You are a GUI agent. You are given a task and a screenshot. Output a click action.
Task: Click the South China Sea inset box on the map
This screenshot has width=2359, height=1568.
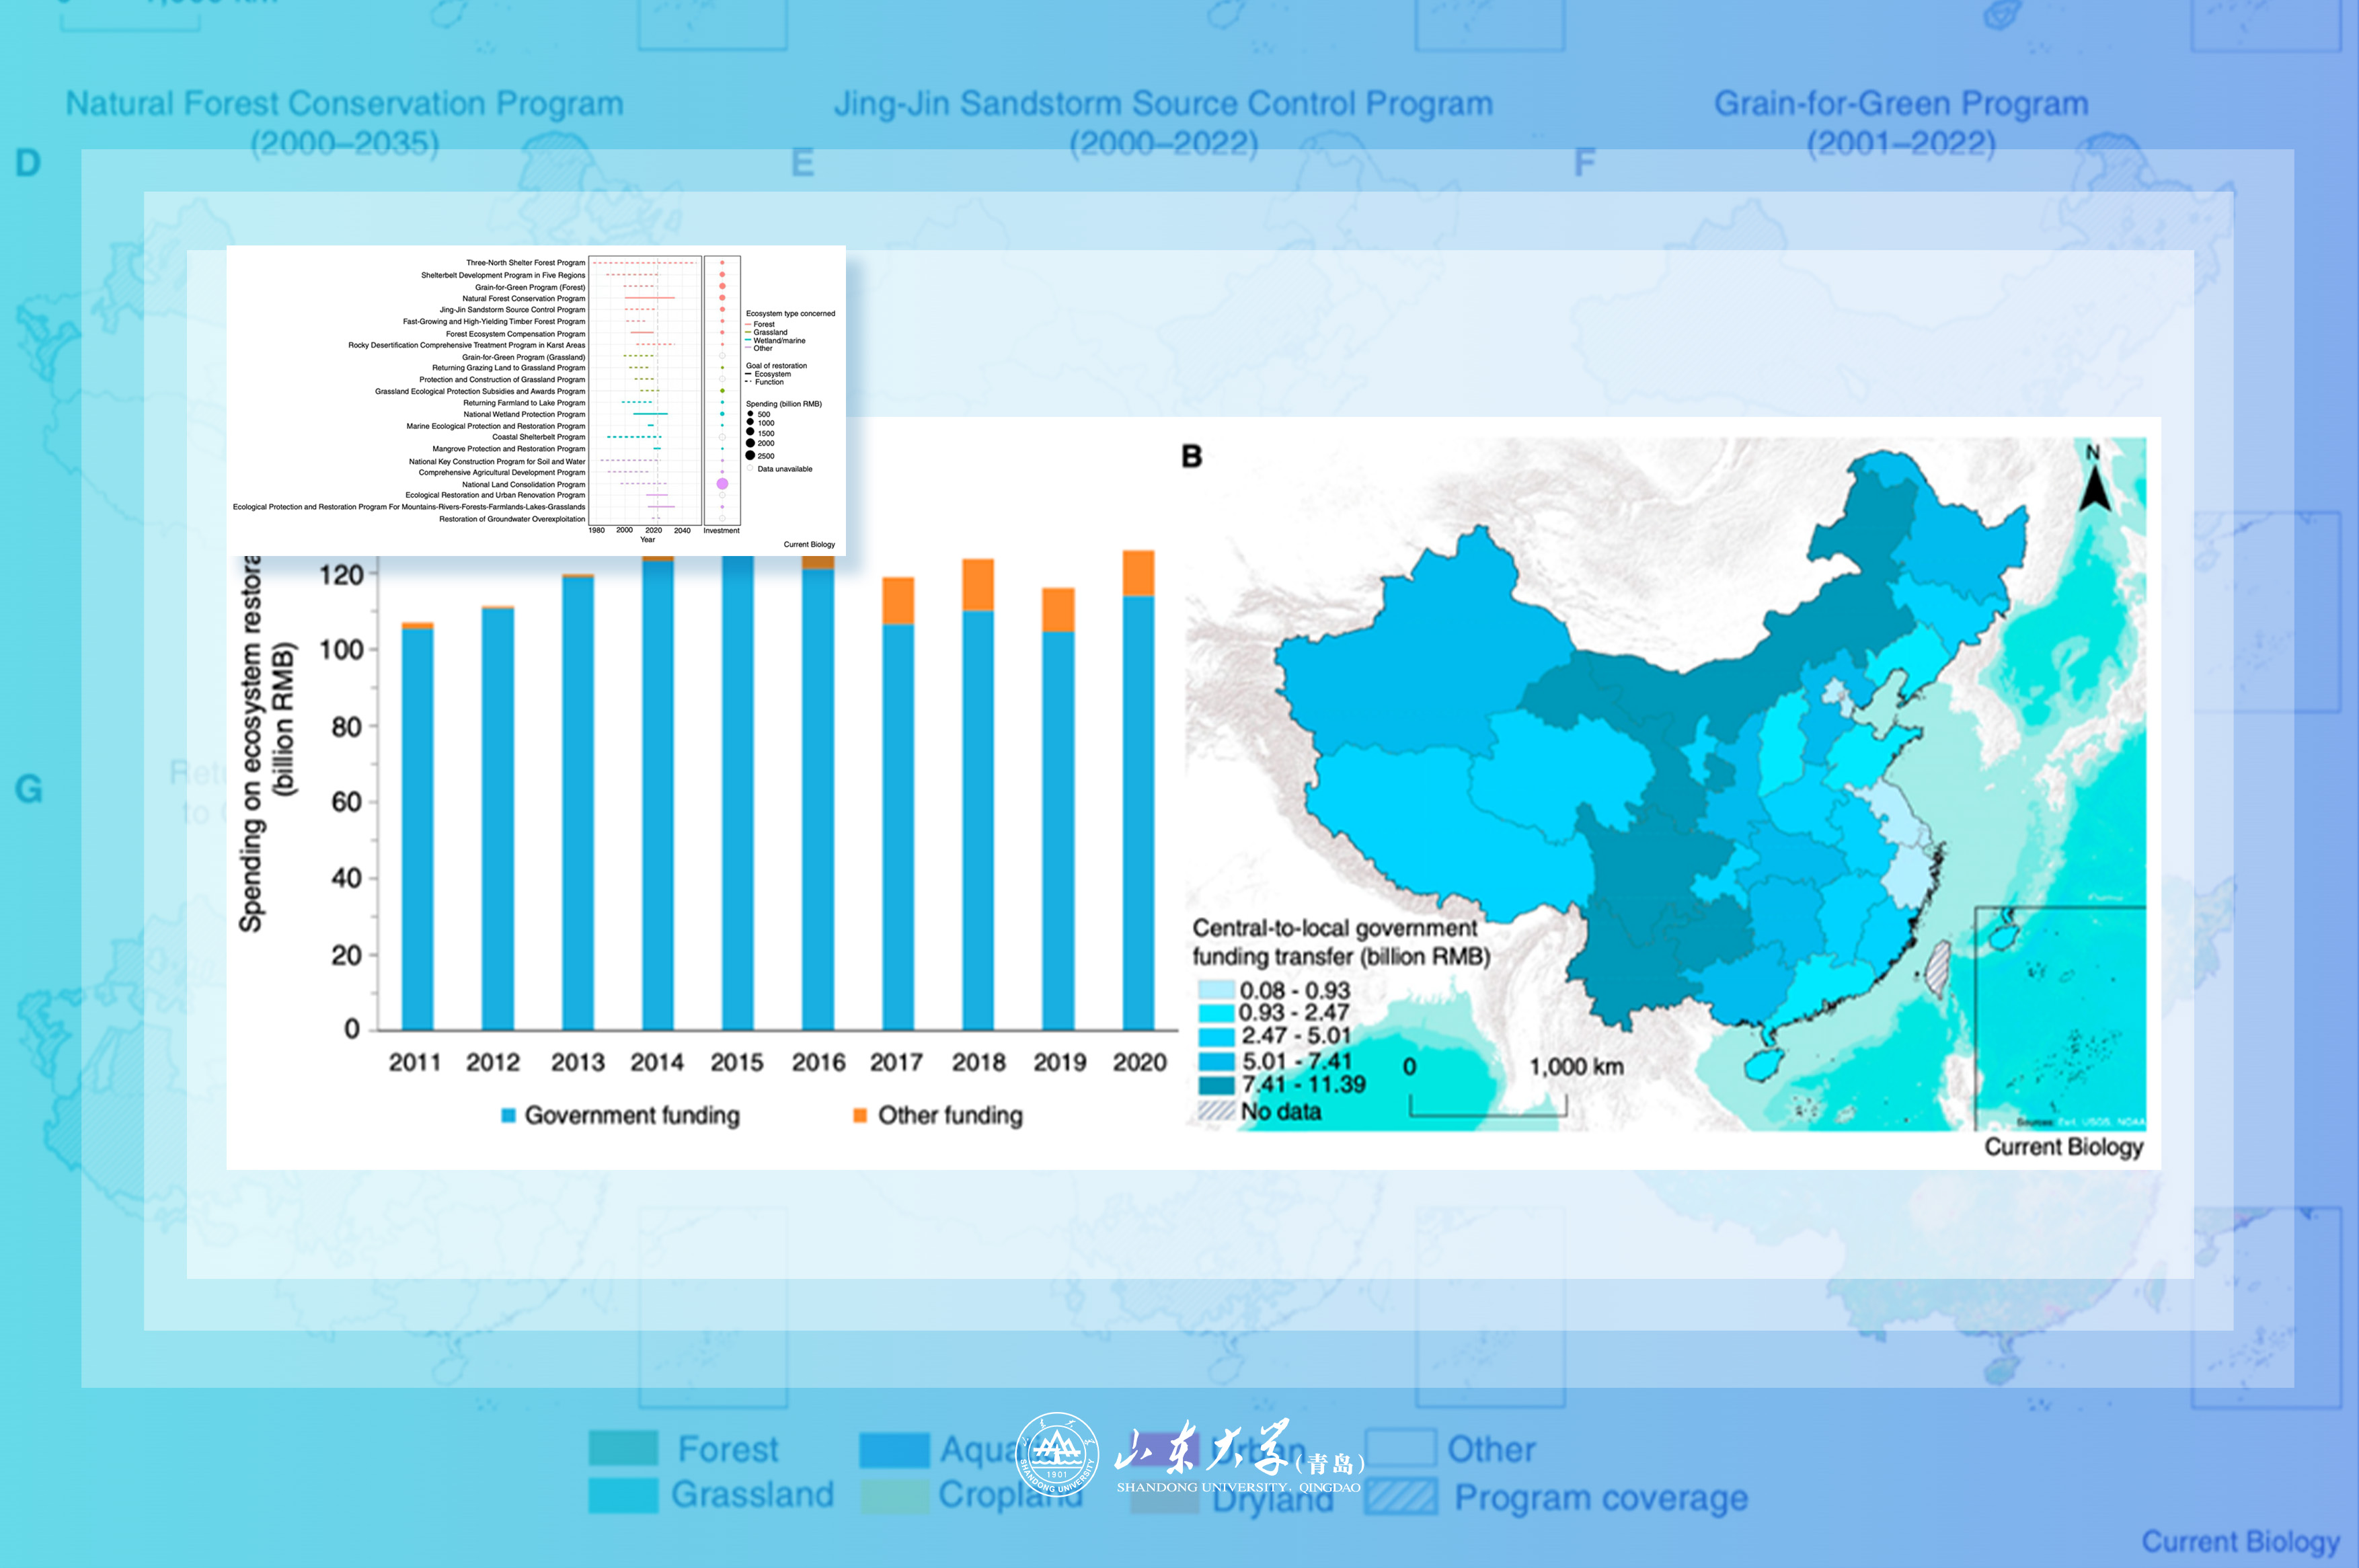click(x=2060, y=1018)
